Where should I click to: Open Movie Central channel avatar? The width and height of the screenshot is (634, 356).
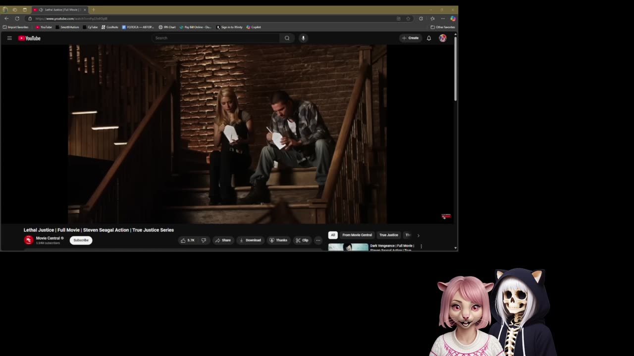pyautogui.click(x=29, y=240)
